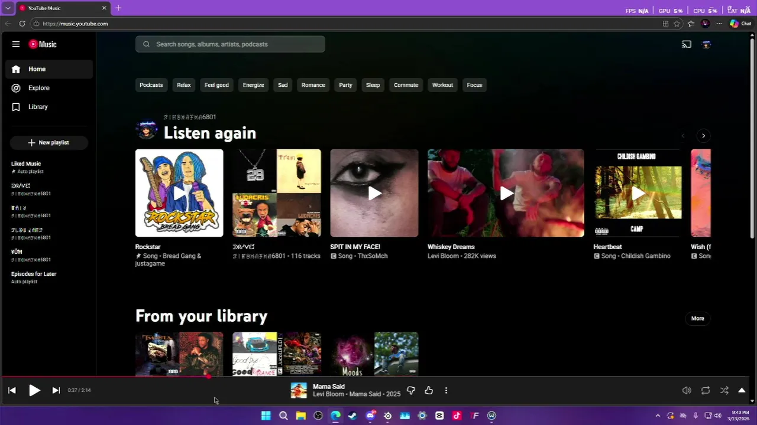Open the hamburger guide menu
The height and width of the screenshot is (425, 757).
coord(16,44)
